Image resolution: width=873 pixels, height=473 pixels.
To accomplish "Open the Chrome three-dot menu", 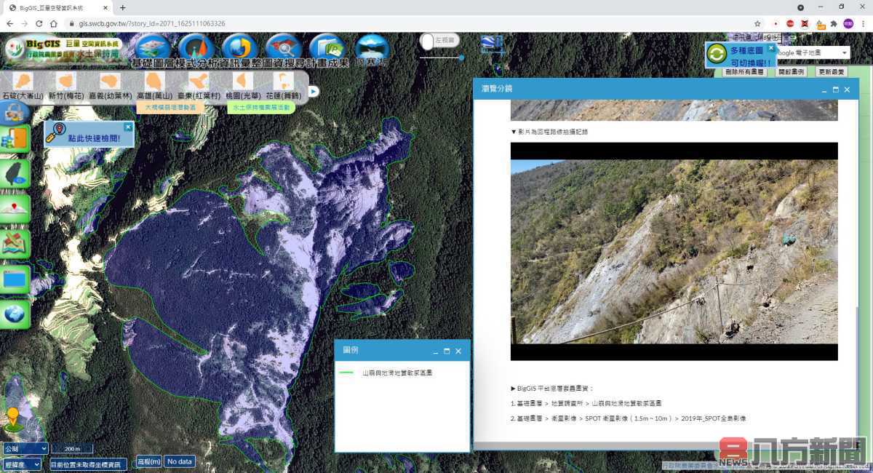I will pyautogui.click(x=862, y=23).
